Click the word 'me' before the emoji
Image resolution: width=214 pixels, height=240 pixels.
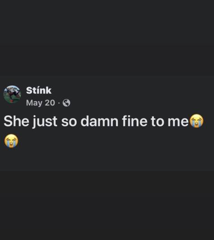[x=178, y=122]
